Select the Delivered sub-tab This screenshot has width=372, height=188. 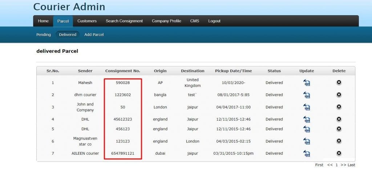68,34
